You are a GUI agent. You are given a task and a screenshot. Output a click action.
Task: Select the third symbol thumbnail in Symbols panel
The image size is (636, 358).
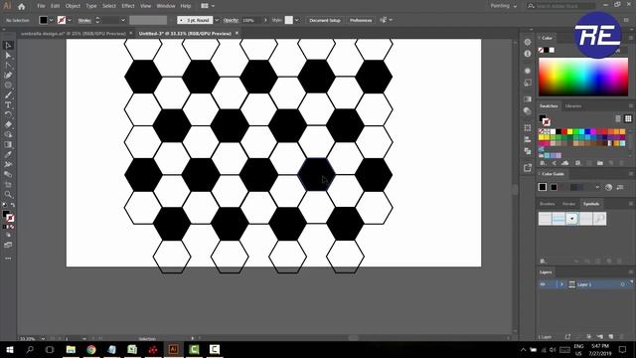pos(572,219)
